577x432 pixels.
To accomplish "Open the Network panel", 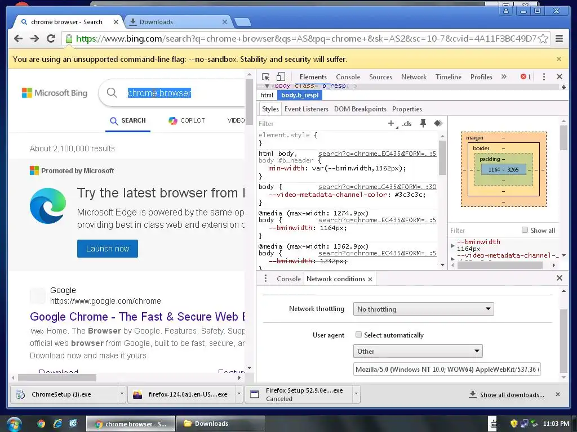I will (414, 76).
